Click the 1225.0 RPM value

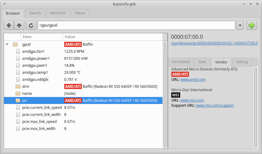point(74,52)
